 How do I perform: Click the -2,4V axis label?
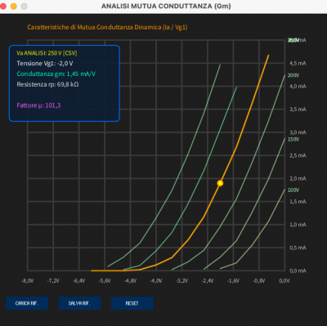208,281
